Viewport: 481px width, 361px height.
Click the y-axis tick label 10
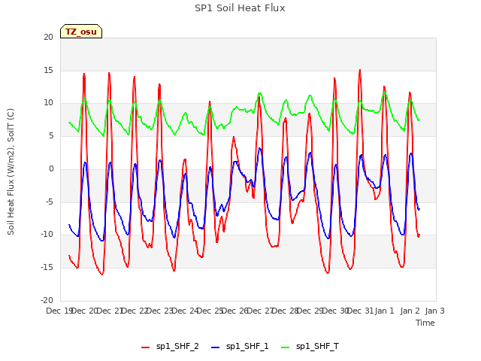(x=48, y=103)
